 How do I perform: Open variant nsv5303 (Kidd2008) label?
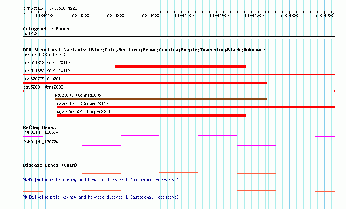coord(44,54)
